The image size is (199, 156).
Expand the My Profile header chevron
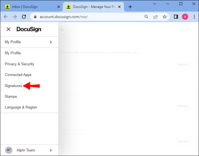pyautogui.click(x=51, y=42)
